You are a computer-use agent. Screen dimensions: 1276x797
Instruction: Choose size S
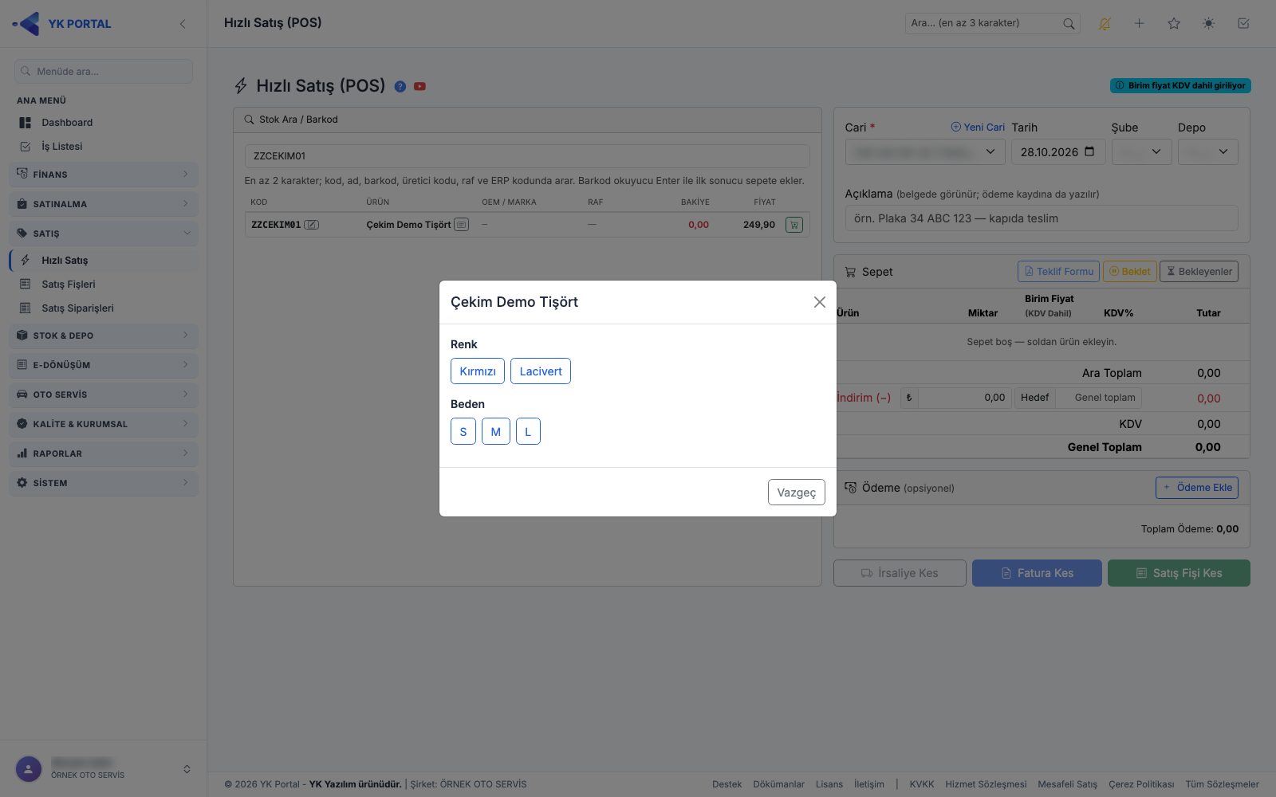click(463, 431)
